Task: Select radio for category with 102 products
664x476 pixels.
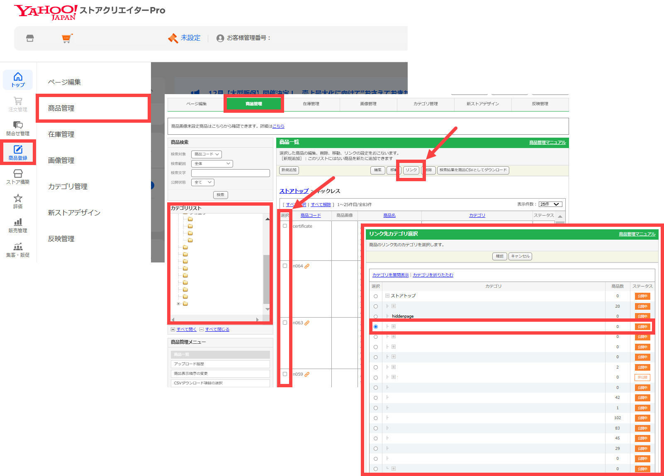Action: [376, 418]
